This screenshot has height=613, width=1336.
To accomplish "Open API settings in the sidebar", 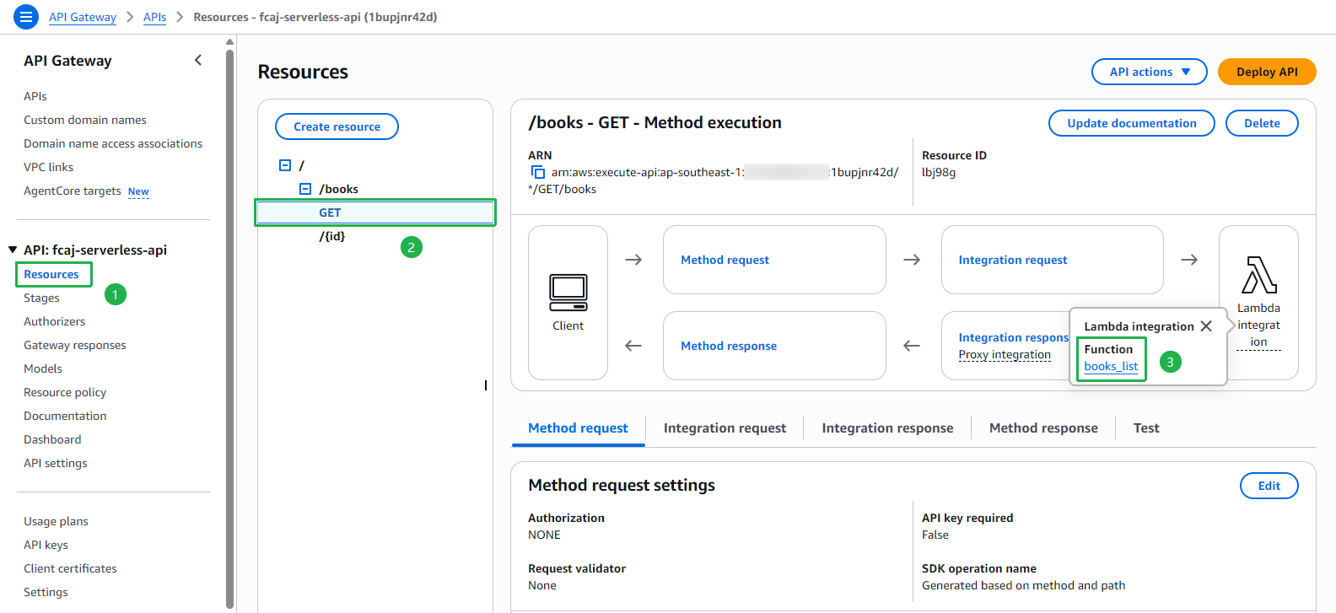I will [56, 463].
